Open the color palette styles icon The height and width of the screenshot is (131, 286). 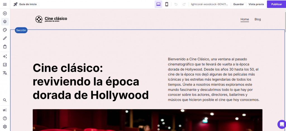(5, 30)
